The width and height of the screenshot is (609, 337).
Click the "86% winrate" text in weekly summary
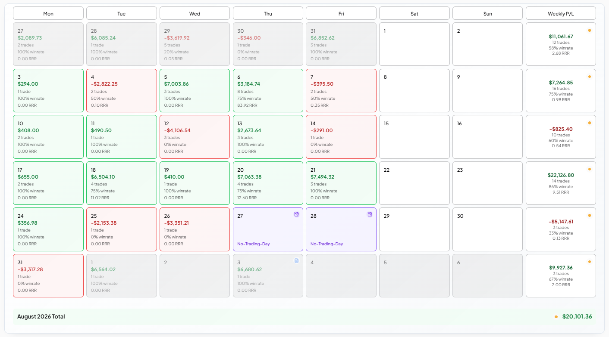(561, 187)
